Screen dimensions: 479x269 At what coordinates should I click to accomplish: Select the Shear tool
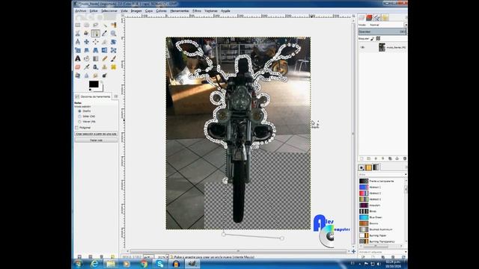[x=87, y=50]
